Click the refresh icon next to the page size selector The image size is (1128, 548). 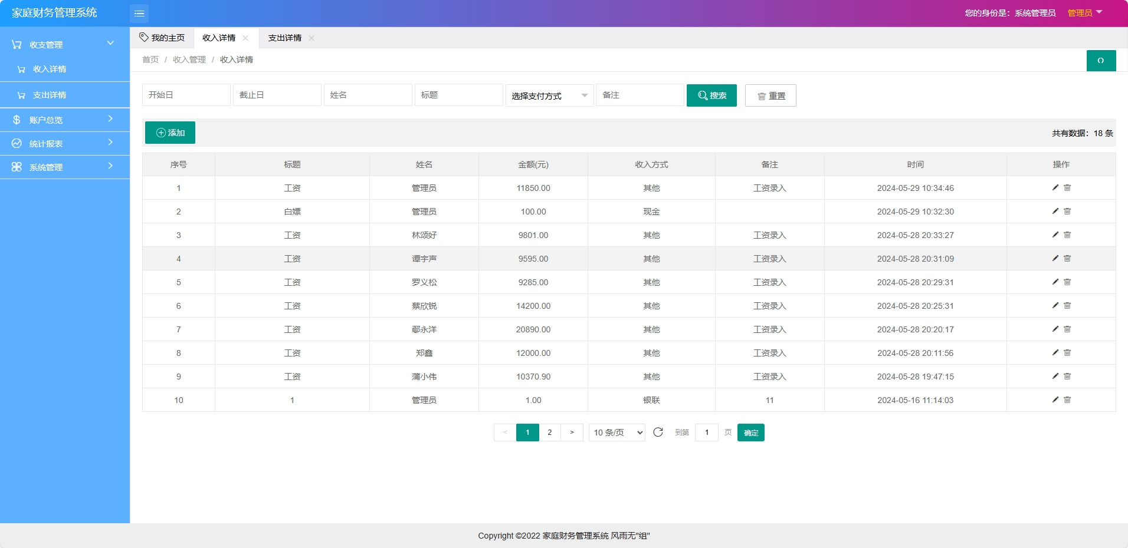(658, 432)
